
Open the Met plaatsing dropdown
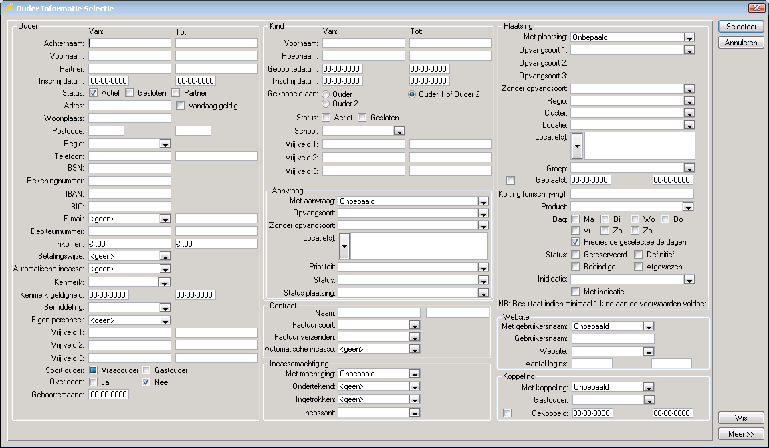[x=689, y=37]
